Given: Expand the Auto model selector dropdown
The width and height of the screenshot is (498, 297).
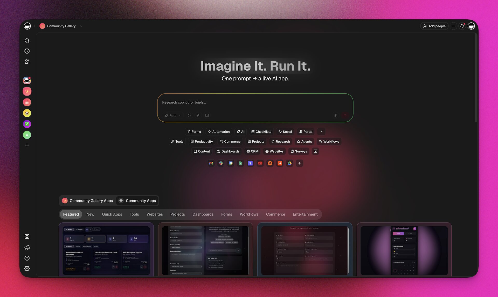Looking at the screenshot, I should (x=172, y=115).
